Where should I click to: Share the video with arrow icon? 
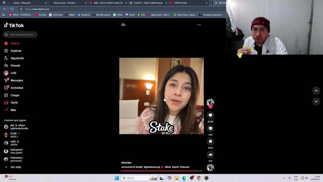tap(210, 155)
